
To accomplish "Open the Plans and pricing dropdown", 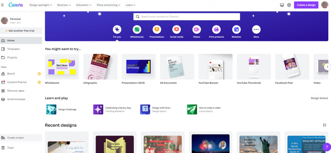I will click(x=109, y=5).
